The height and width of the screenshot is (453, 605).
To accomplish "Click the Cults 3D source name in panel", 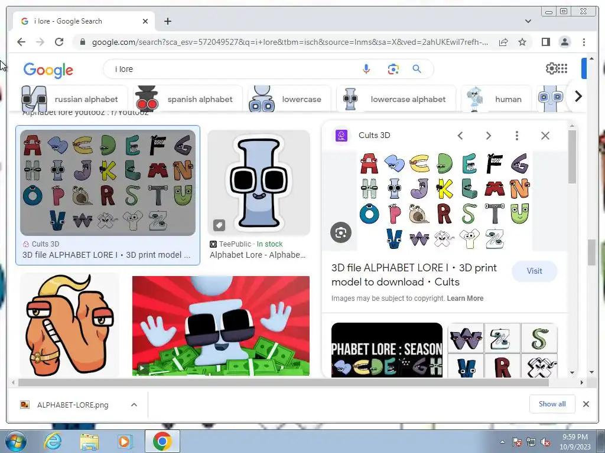I will 374,135.
